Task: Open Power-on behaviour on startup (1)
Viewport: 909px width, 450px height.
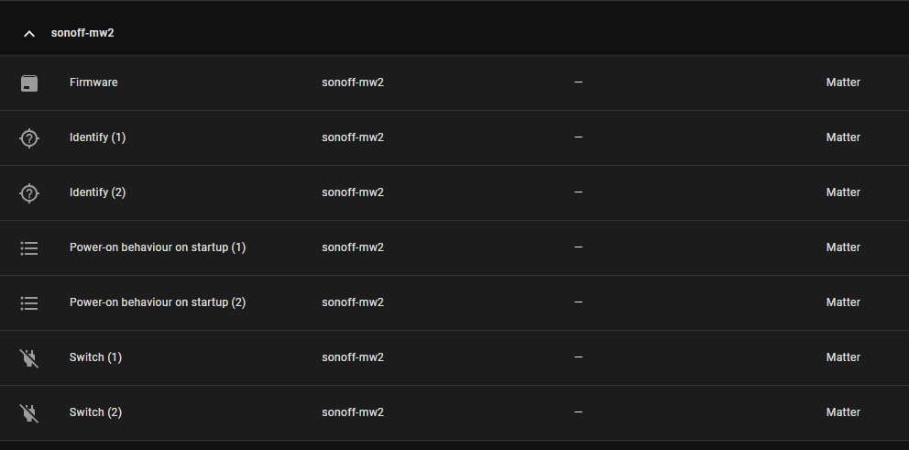Action: click(x=158, y=247)
